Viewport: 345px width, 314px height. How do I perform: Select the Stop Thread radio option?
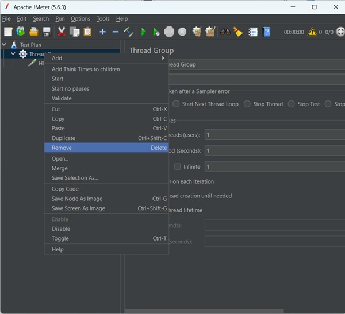click(x=247, y=104)
